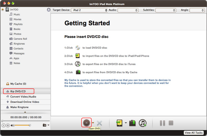Open Ringtones in device tree
Image resolution: width=207 pixels, height=136 pixels.
(17, 44)
